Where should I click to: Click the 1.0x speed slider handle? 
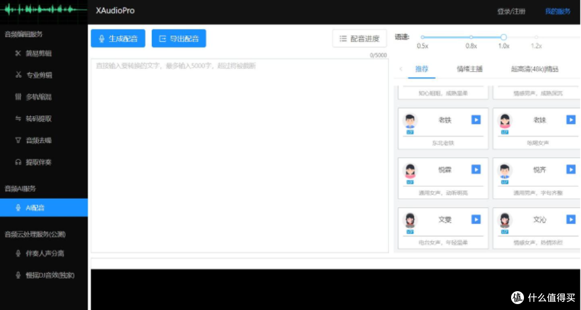point(504,37)
